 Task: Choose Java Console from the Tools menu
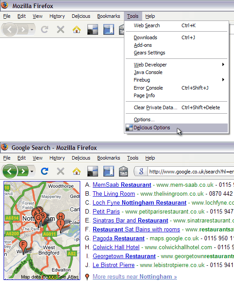(177, 72)
